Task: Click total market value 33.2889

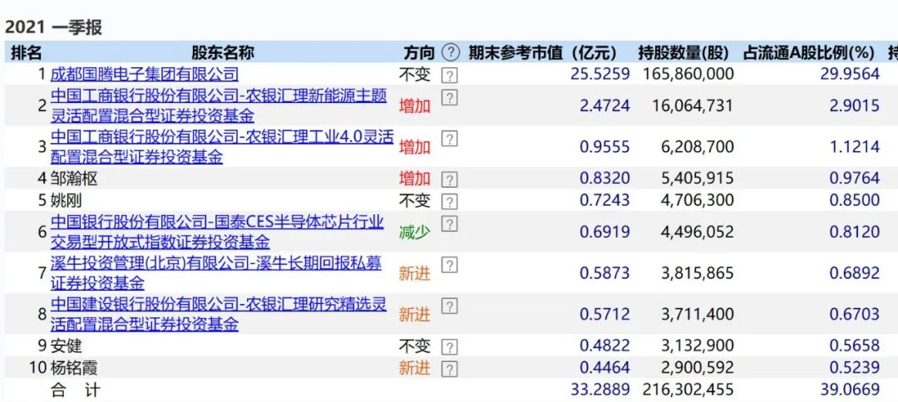Action: pyautogui.click(x=599, y=390)
